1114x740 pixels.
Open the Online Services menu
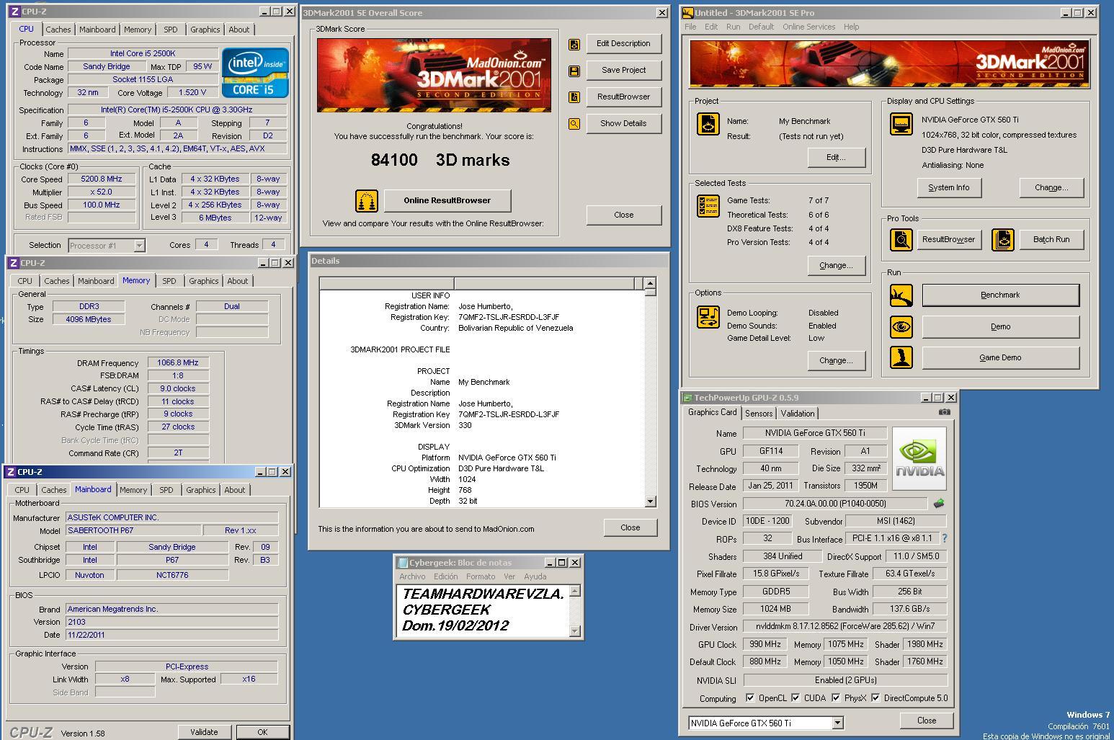pos(808,27)
